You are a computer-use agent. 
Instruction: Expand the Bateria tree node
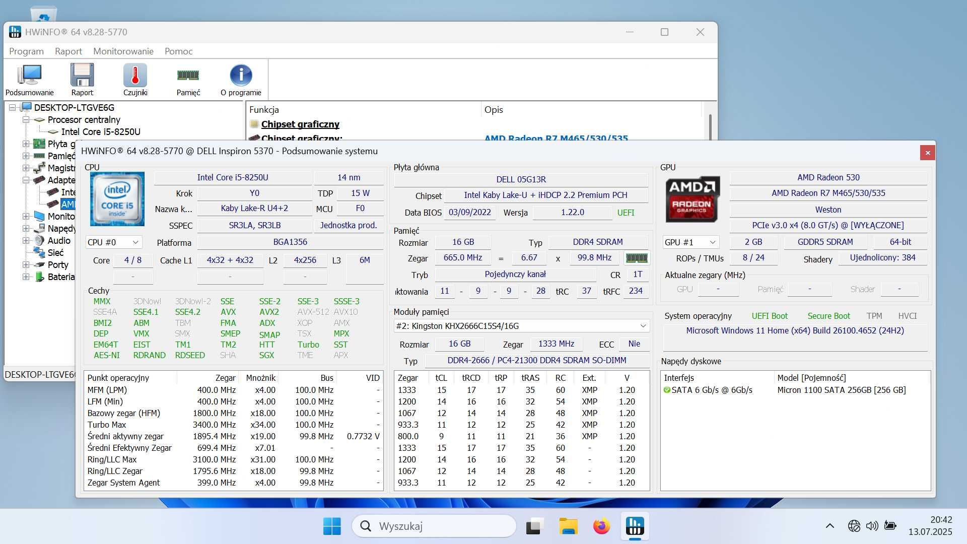tap(26, 277)
